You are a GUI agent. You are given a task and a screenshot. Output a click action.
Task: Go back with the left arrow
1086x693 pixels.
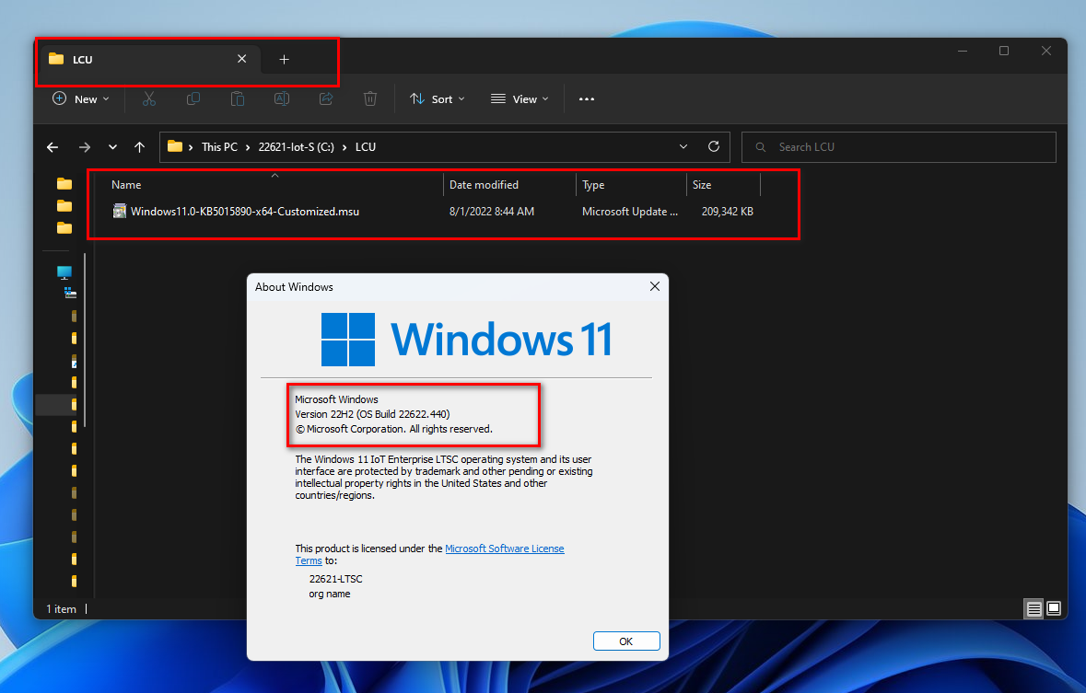53,146
